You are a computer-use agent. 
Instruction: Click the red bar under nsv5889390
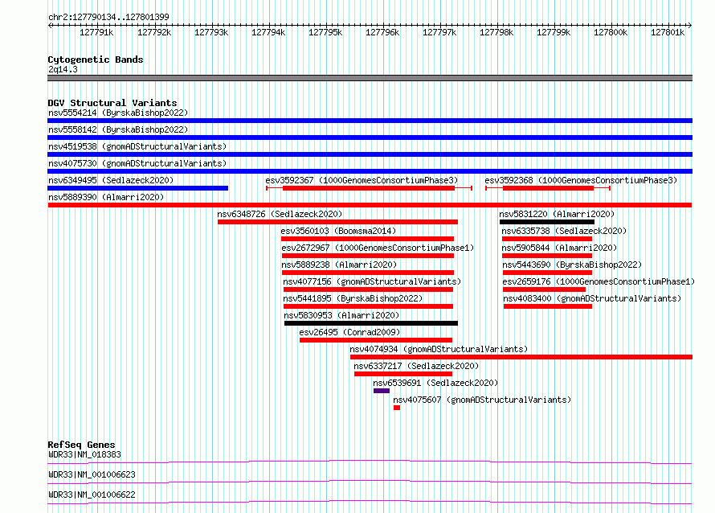tap(370, 205)
